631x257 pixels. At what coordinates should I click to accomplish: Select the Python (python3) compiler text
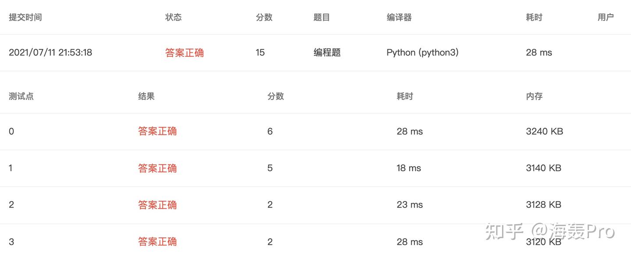pyautogui.click(x=422, y=53)
